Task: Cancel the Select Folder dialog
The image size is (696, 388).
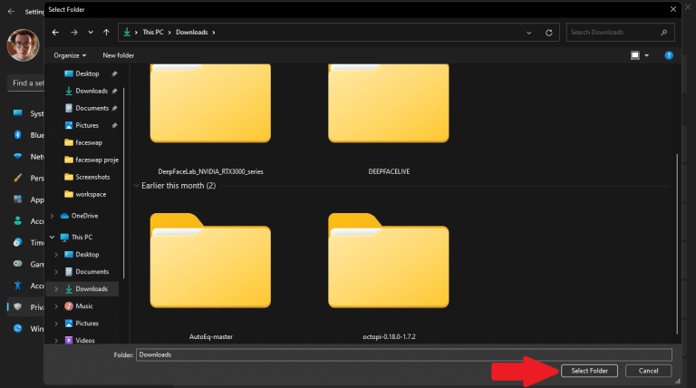Action: pyautogui.click(x=649, y=371)
